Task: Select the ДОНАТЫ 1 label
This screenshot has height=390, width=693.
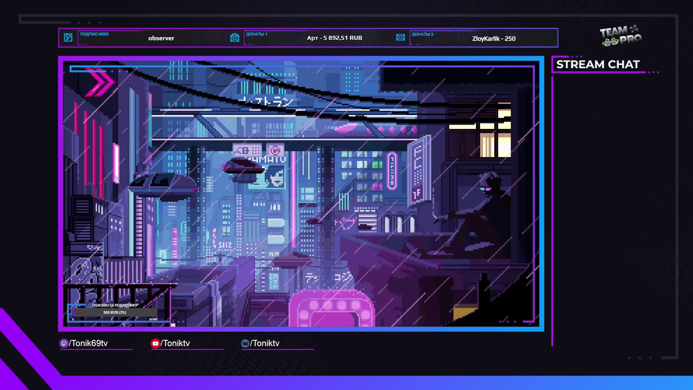Action: tap(256, 34)
